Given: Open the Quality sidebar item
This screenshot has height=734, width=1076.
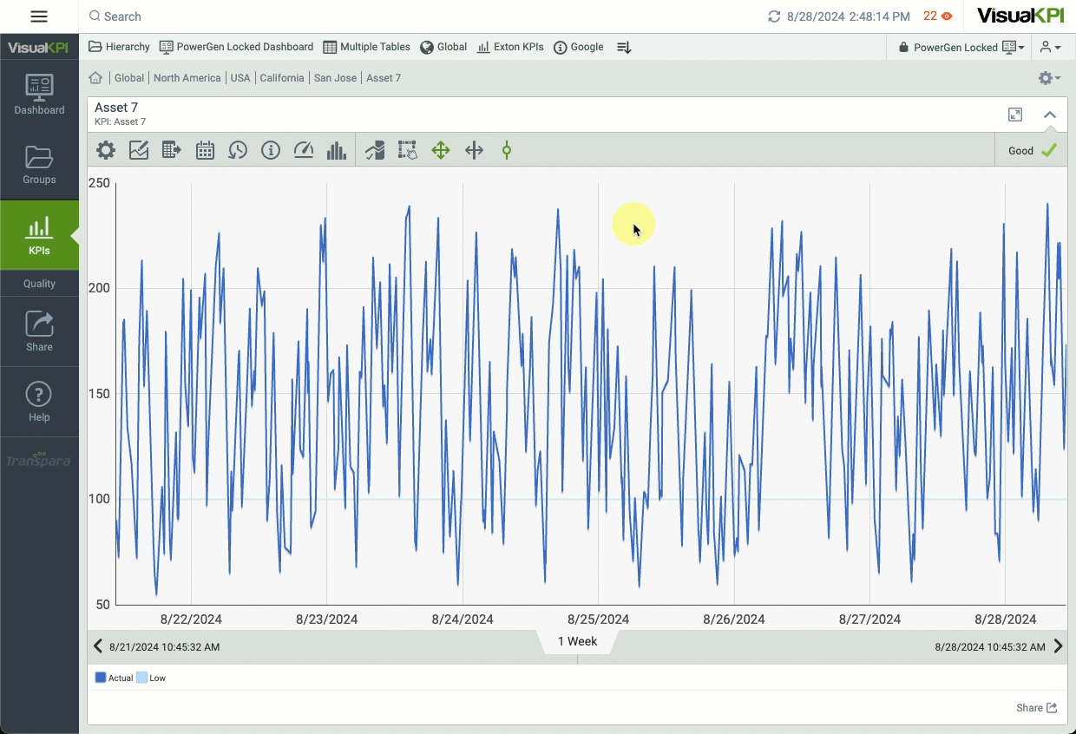Looking at the screenshot, I should pos(39,283).
